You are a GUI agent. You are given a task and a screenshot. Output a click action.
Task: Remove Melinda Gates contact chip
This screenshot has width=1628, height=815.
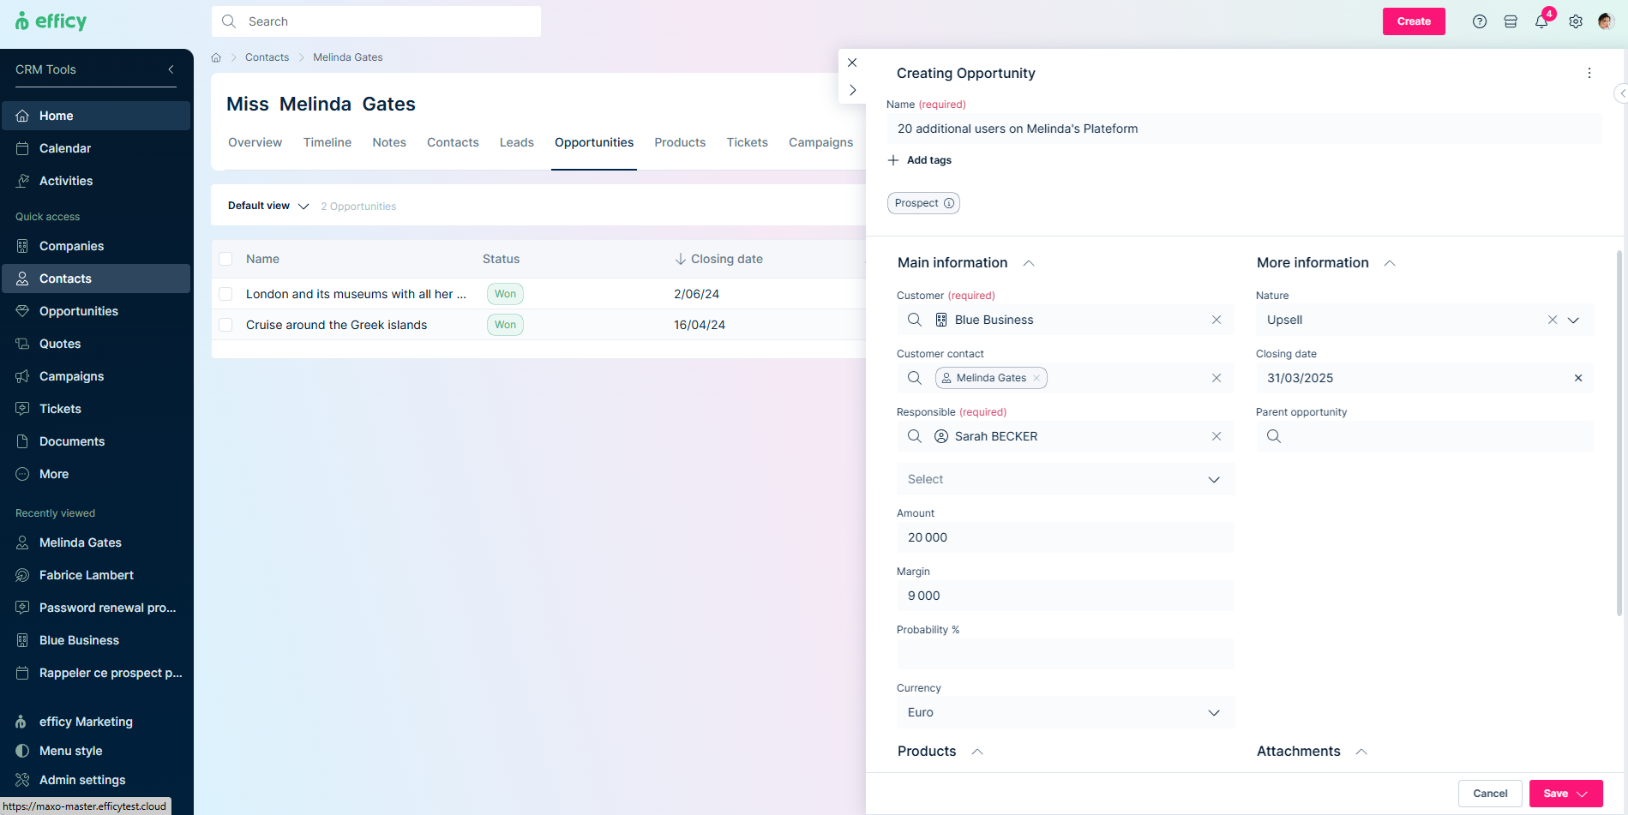pyautogui.click(x=1036, y=378)
